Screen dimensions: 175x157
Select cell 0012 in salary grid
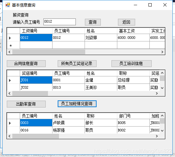pos(68,38)
